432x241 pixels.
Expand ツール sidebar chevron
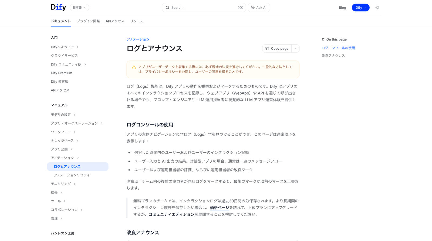65,201
